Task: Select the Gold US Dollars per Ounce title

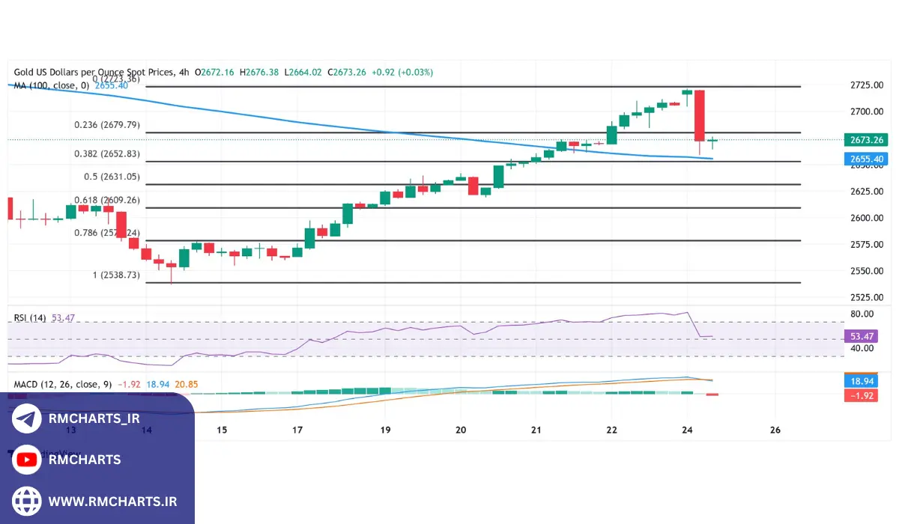Action: pyautogui.click(x=94, y=73)
